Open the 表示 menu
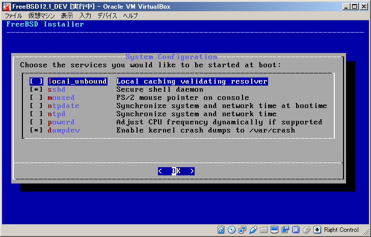 (67, 16)
